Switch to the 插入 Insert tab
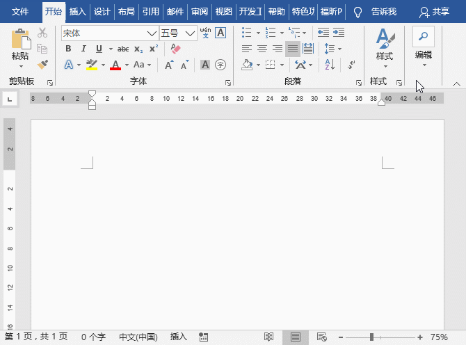 point(78,12)
